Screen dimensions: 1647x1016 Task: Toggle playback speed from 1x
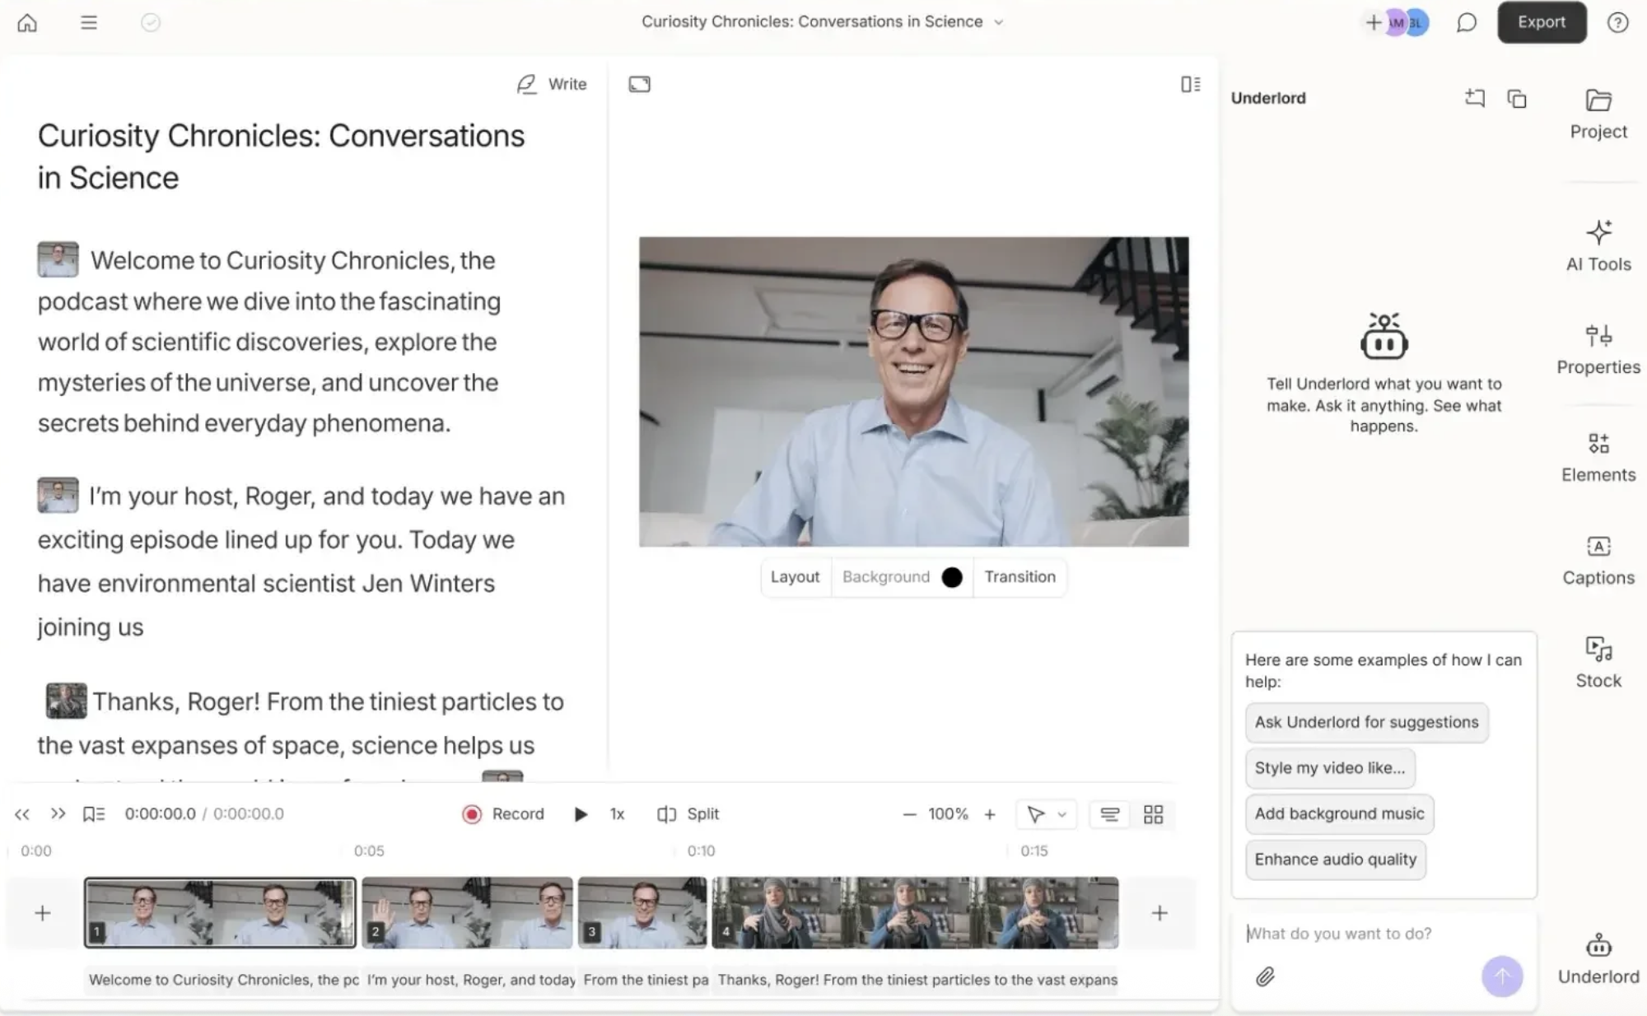coord(617,813)
